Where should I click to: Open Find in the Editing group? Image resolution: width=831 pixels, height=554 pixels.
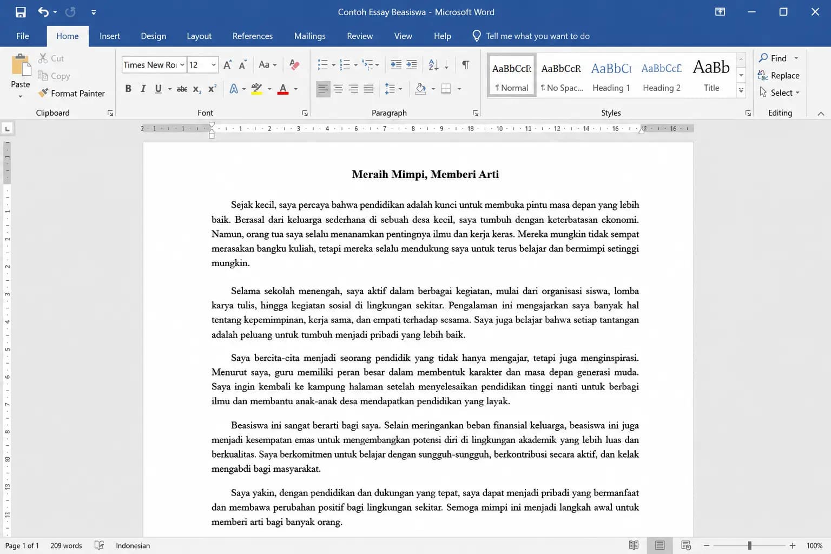774,58
